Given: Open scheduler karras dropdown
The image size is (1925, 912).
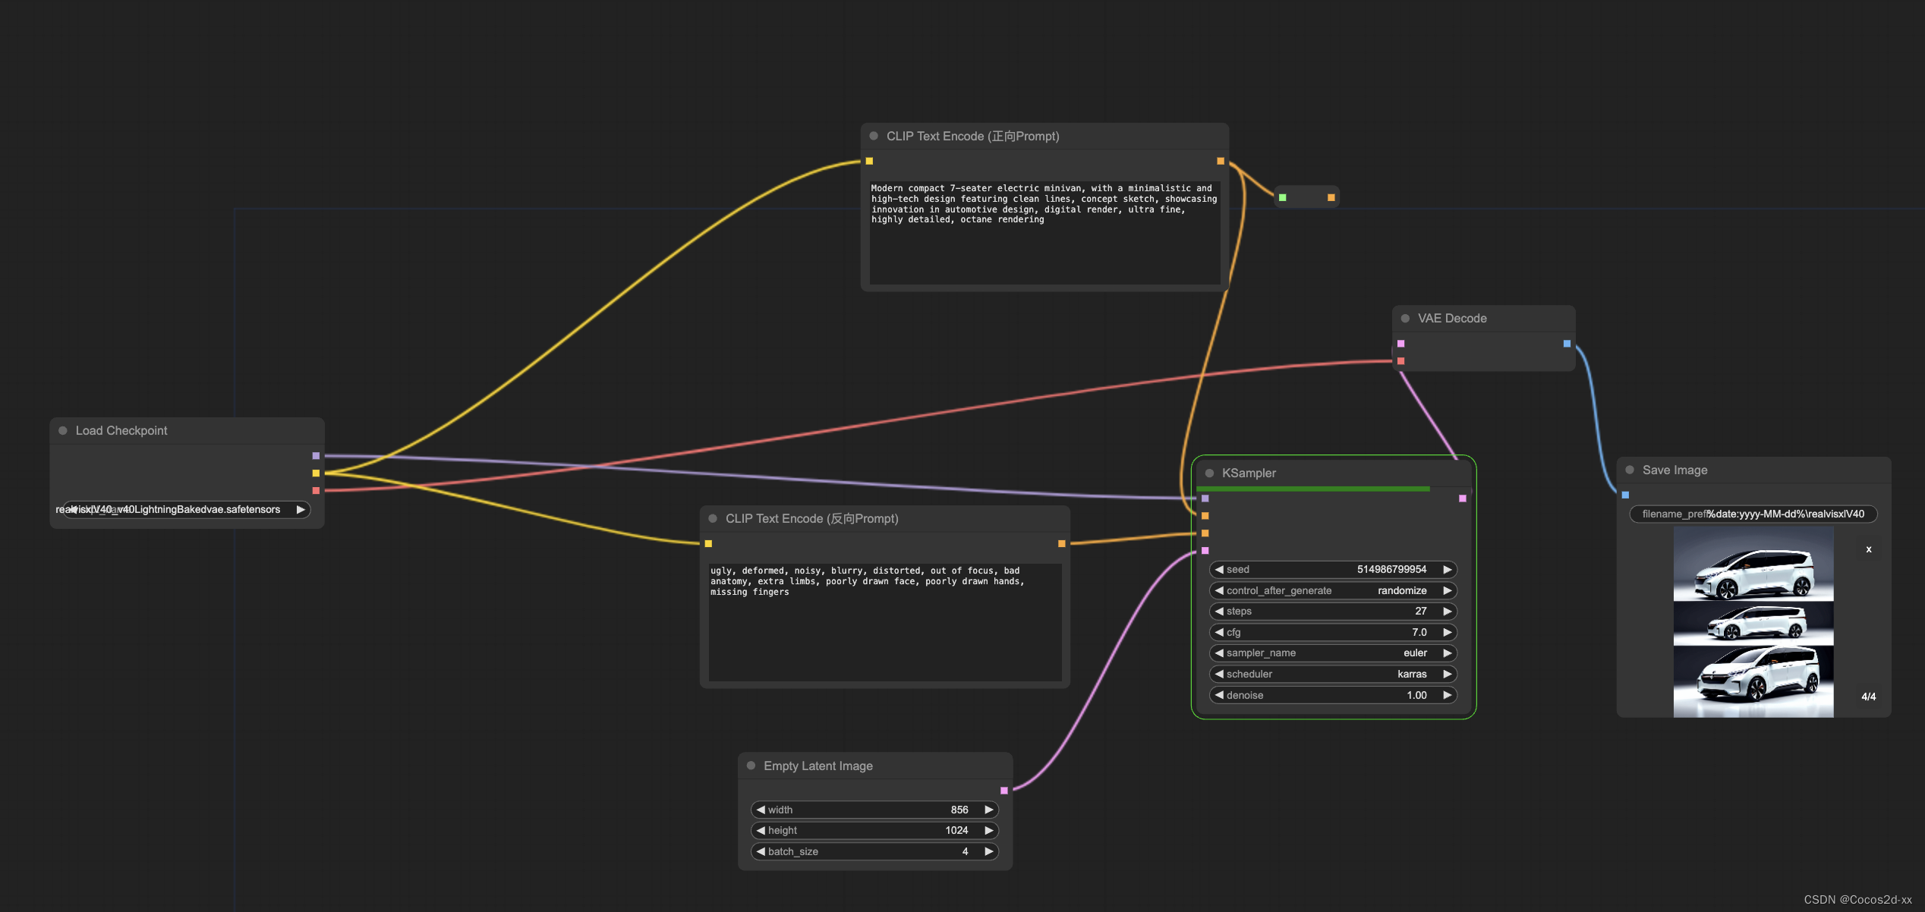Looking at the screenshot, I should (x=1333, y=675).
